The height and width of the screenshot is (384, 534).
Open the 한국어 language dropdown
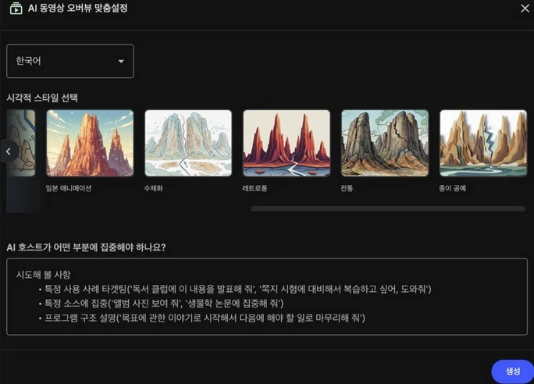coord(69,61)
